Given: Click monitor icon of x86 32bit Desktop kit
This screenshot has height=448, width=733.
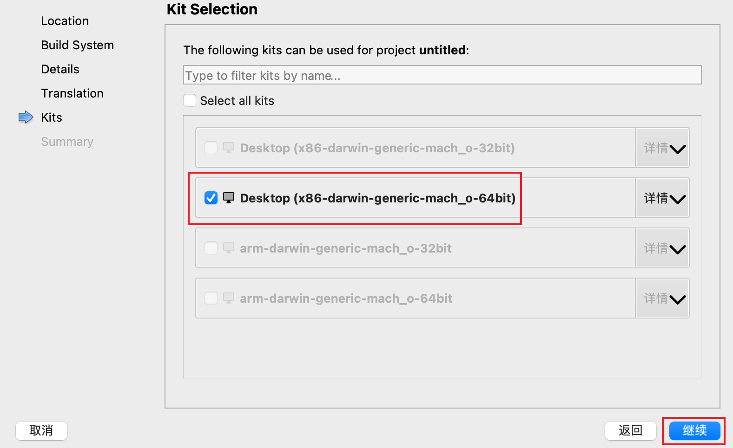Looking at the screenshot, I should [x=229, y=148].
